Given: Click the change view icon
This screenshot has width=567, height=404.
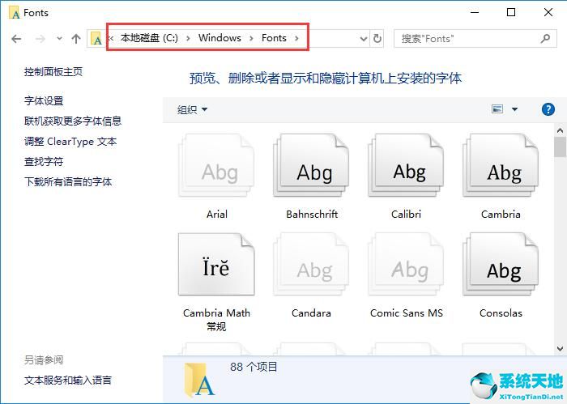Looking at the screenshot, I should 497,108.
